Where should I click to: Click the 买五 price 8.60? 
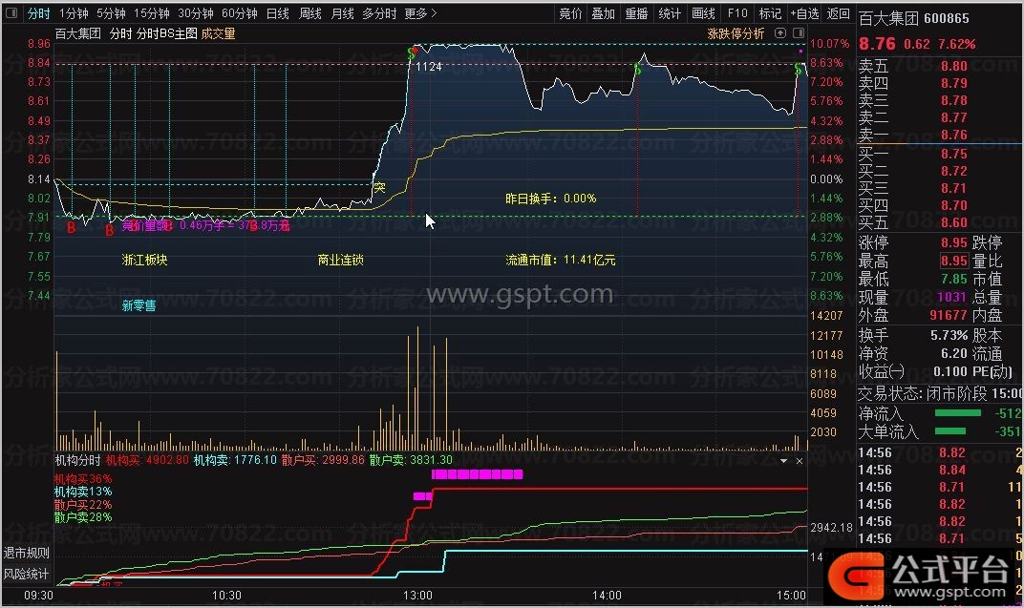pos(953,222)
